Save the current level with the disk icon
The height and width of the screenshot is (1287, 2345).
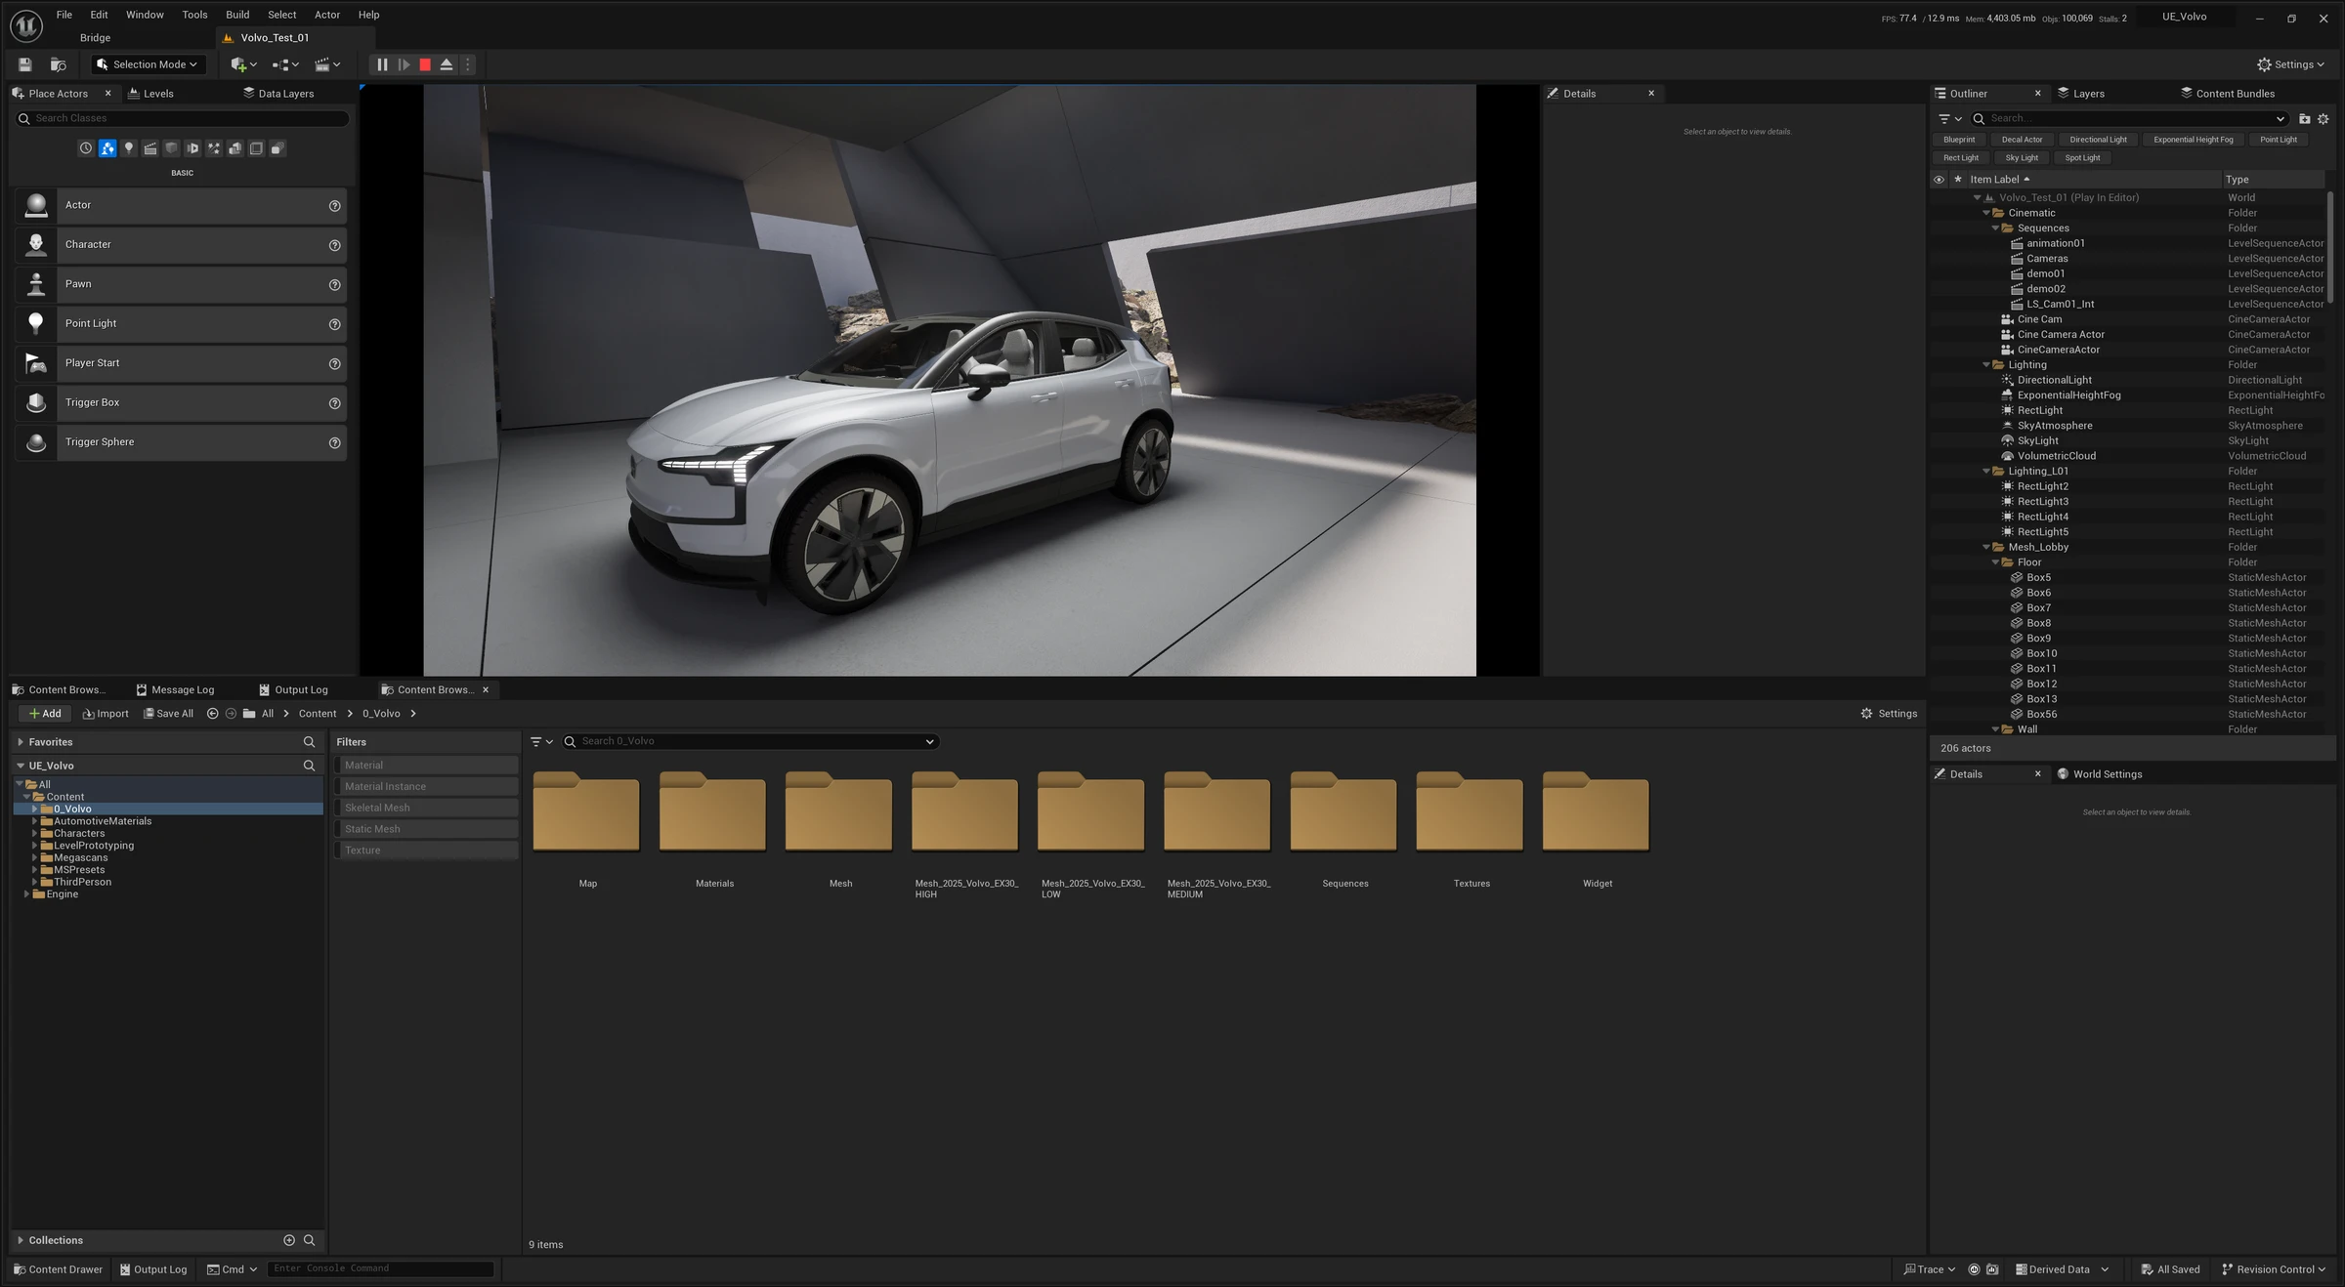point(25,64)
